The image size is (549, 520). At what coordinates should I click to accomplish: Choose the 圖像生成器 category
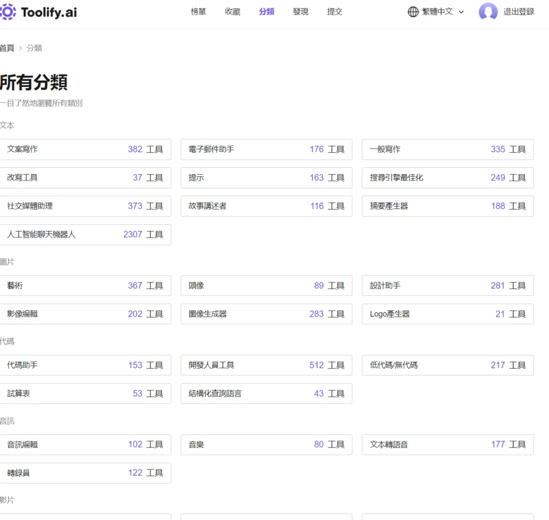tap(266, 314)
